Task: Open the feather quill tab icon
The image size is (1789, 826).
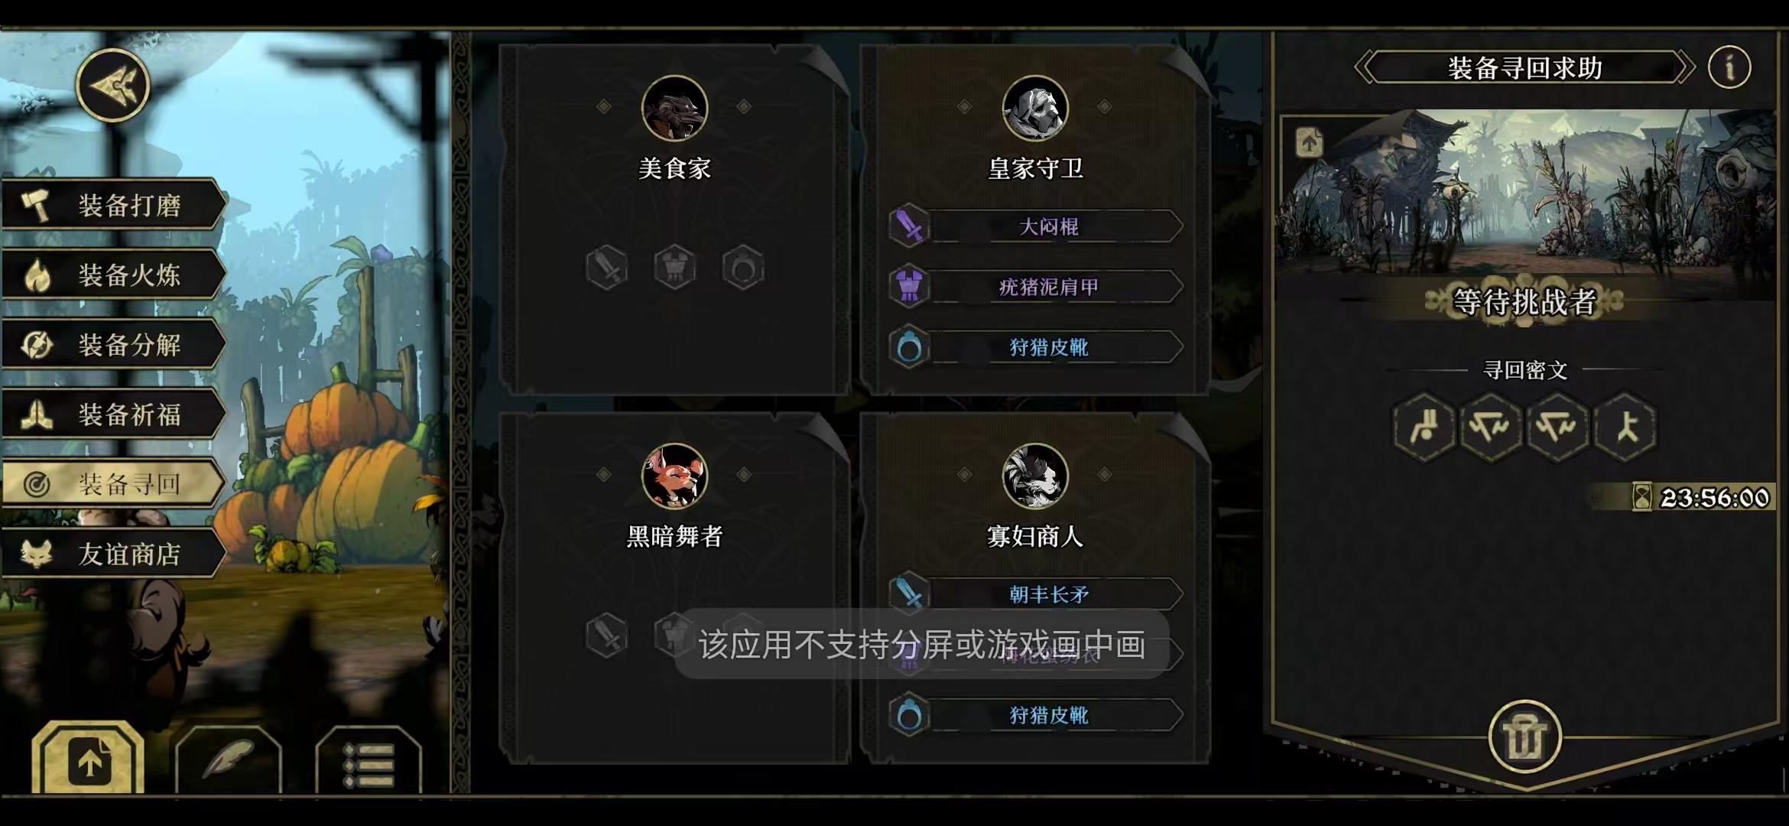Action: point(229,759)
